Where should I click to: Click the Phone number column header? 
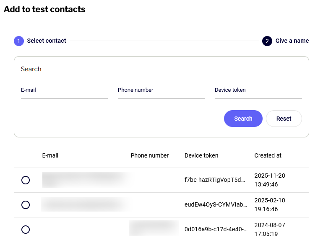(x=149, y=155)
